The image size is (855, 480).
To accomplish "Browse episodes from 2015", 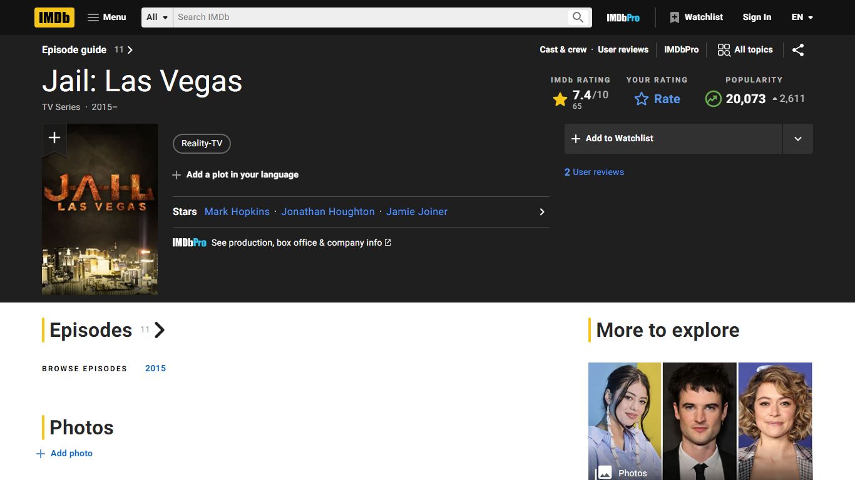I will 155,369.
